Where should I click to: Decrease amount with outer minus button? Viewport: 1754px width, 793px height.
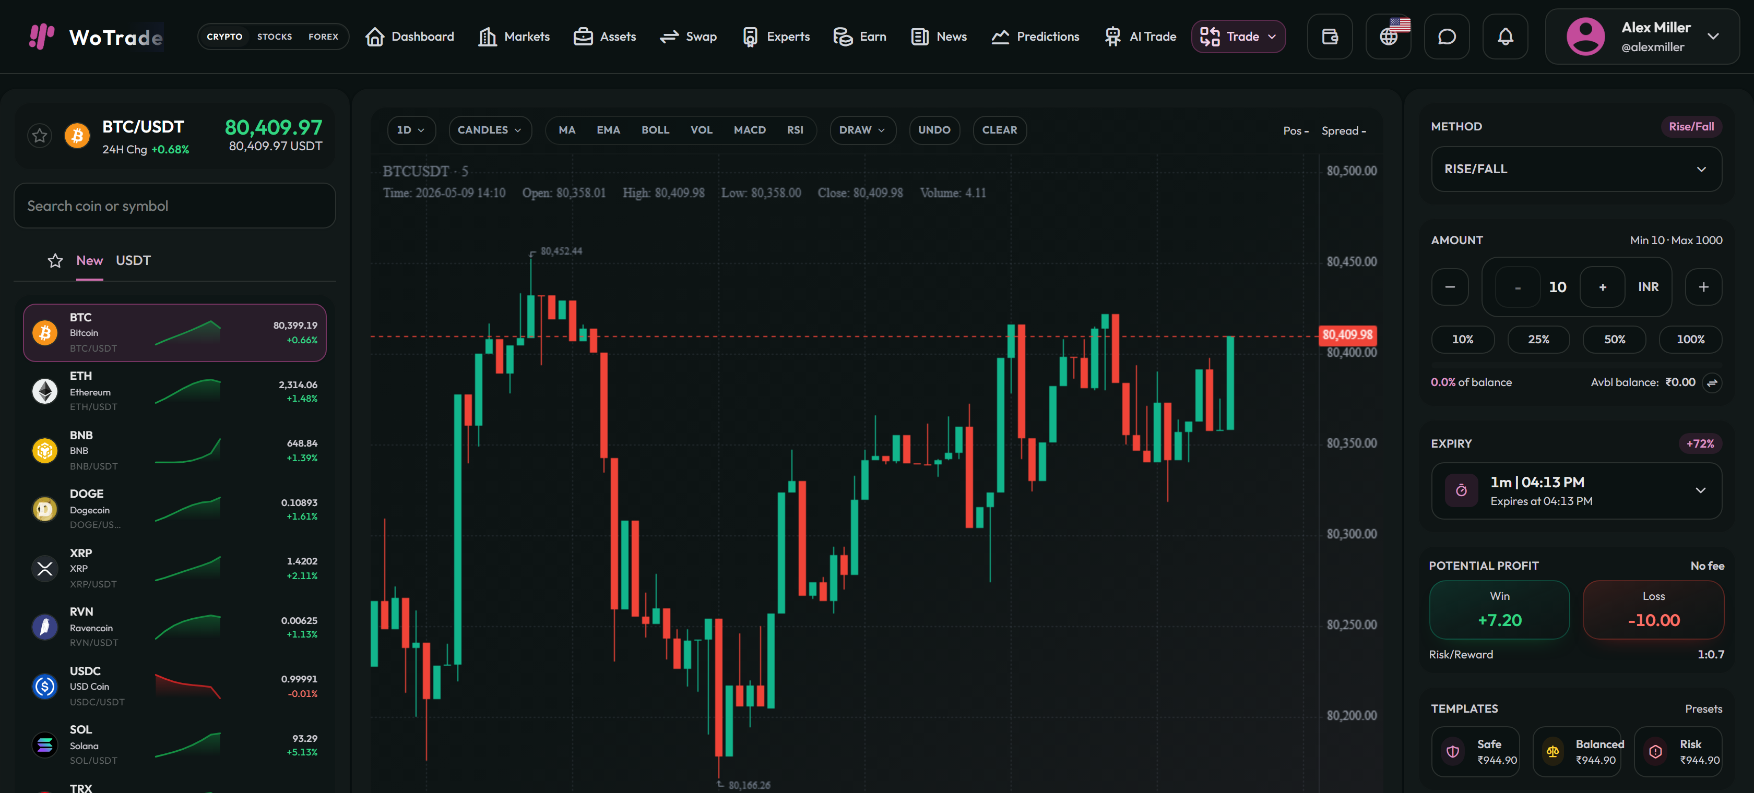[x=1450, y=287]
